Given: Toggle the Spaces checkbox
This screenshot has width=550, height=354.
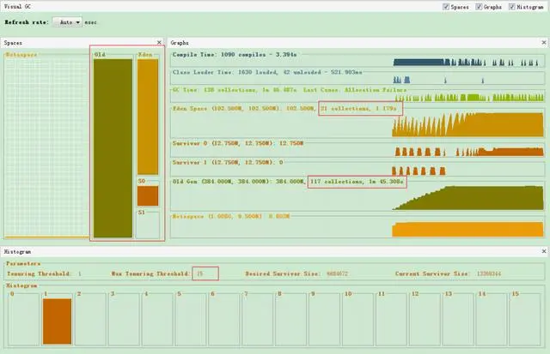Looking at the screenshot, I should click(446, 7).
